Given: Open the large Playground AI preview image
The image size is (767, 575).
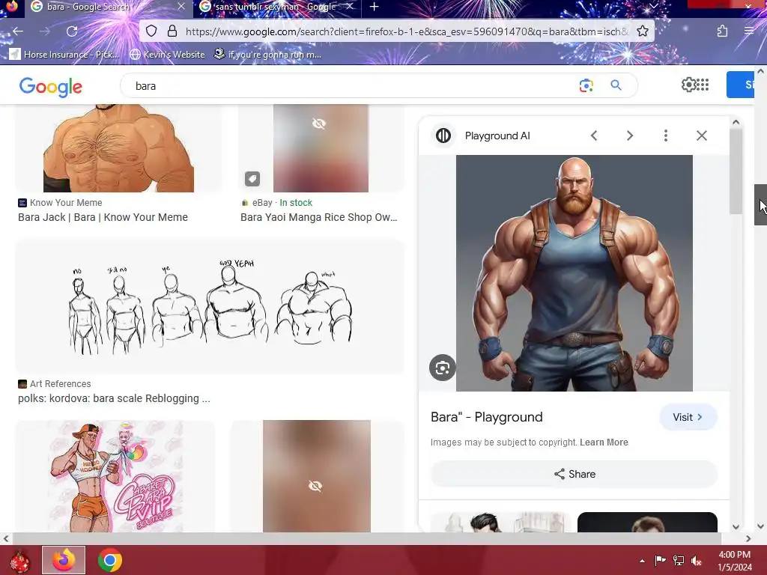Looking at the screenshot, I should [x=575, y=273].
